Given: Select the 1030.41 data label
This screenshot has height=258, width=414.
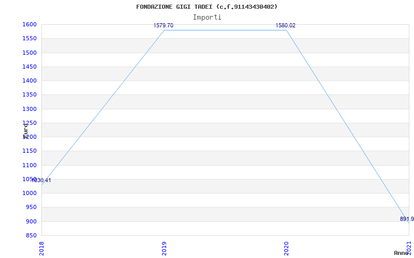Looking at the screenshot, I should (41, 180).
